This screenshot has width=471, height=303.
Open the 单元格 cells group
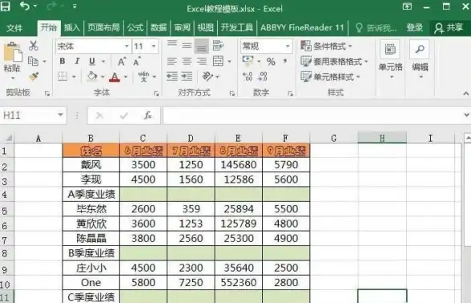pyautogui.click(x=391, y=60)
